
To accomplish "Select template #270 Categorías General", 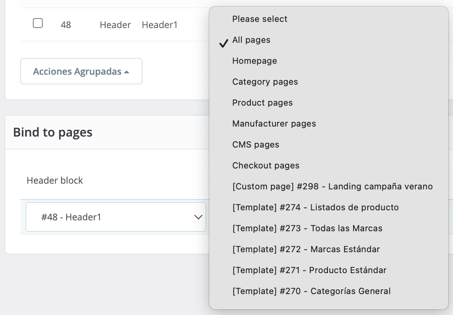I will (311, 291).
